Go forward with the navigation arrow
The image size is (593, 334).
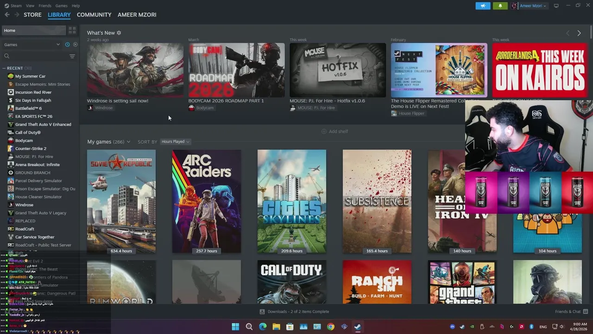click(17, 15)
